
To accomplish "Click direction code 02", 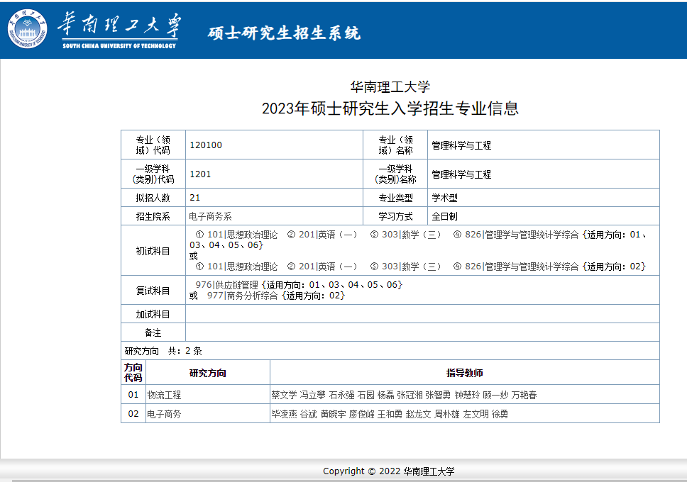I will [x=133, y=414].
